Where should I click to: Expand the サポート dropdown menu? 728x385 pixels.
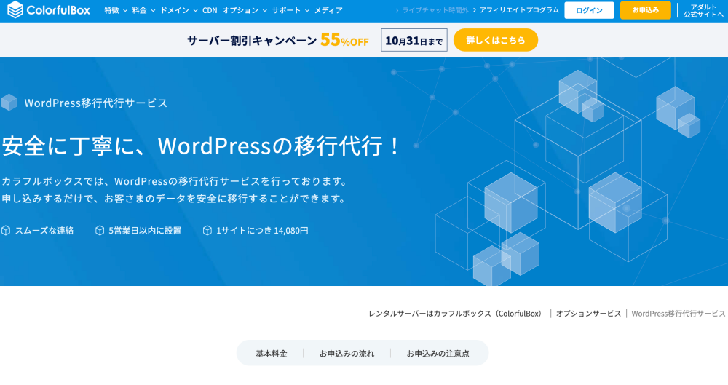click(x=290, y=10)
